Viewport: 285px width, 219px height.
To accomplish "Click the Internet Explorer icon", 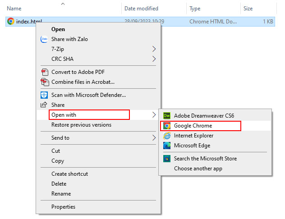I will (167, 136).
